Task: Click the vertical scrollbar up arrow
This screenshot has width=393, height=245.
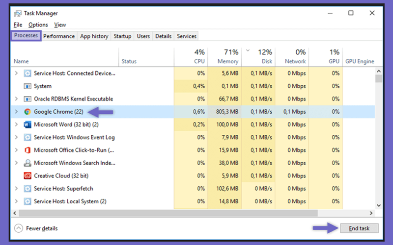Action: (379, 71)
